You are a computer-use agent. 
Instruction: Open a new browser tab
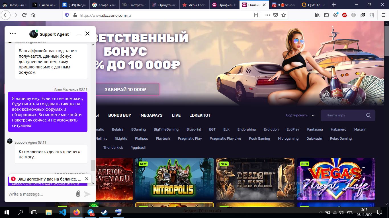(x=334, y=5)
